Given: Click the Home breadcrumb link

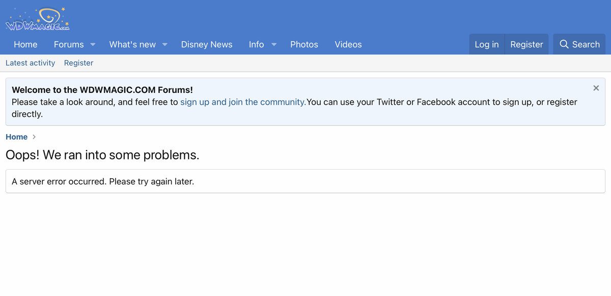Looking at the screenshot, I should coord(16,137).
